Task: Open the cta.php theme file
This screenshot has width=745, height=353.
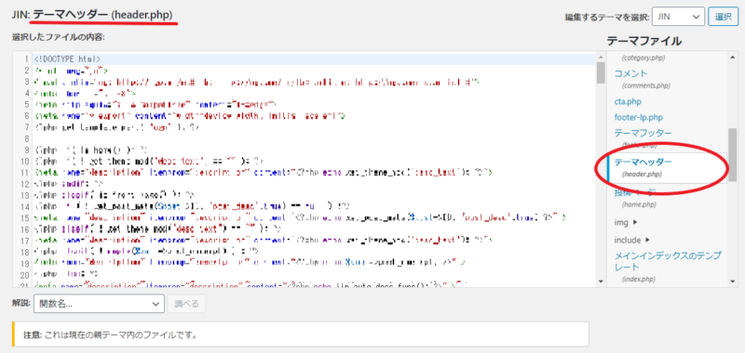Action: pos(628,101)
